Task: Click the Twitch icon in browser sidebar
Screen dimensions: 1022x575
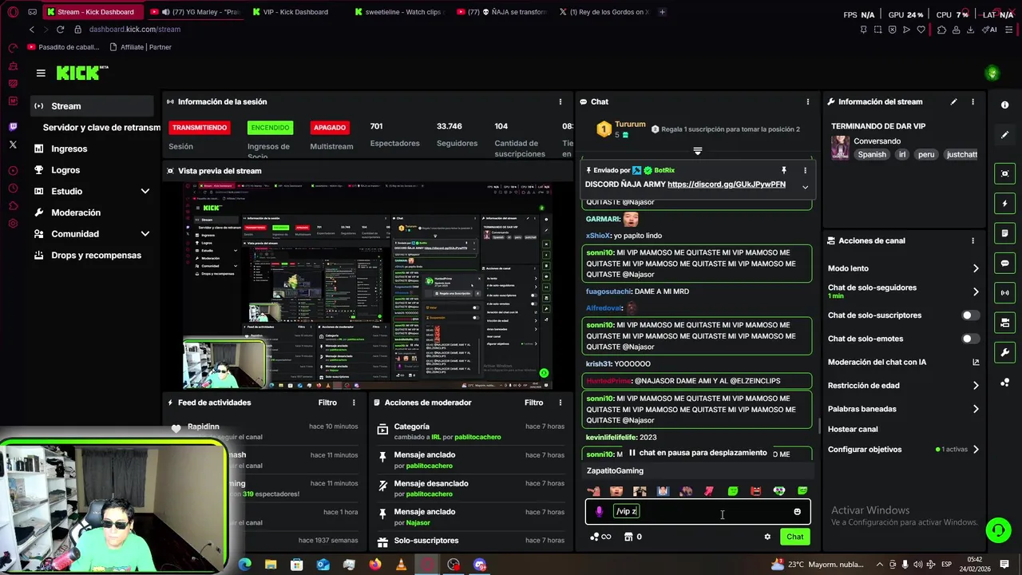Action: coord(13,127)
